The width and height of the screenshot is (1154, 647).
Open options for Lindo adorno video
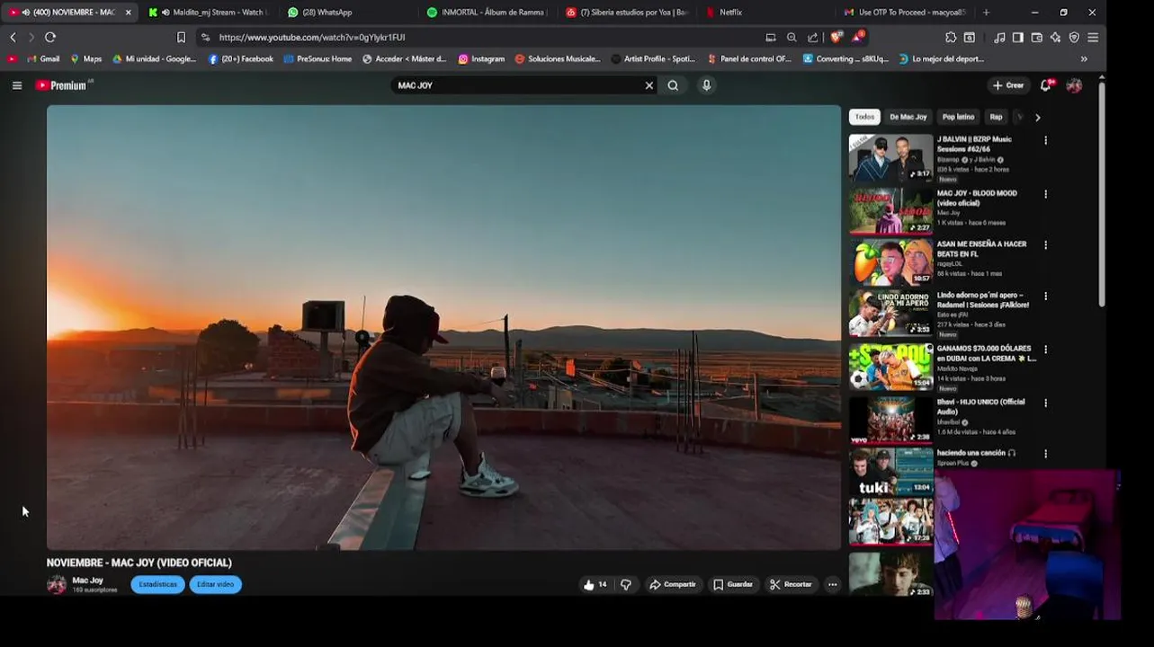1045,296
